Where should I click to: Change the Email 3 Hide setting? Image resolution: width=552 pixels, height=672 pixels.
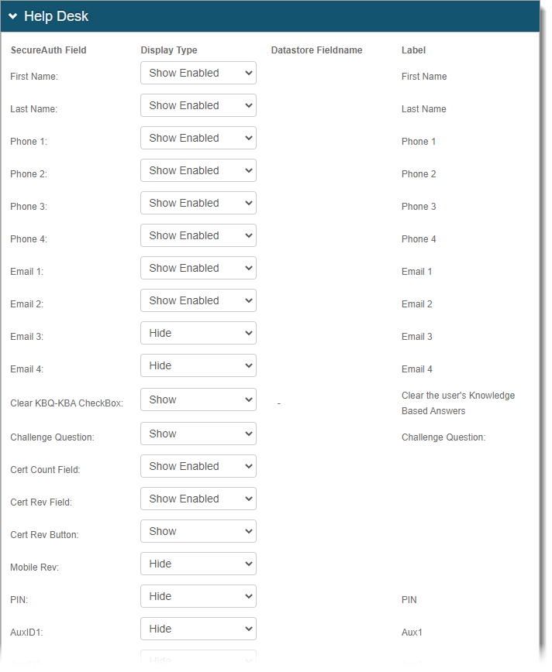[x=198, y=332]
